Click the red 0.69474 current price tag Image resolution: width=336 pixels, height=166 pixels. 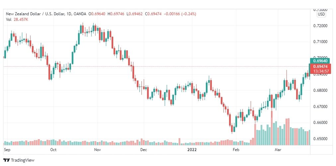point(320,67)
